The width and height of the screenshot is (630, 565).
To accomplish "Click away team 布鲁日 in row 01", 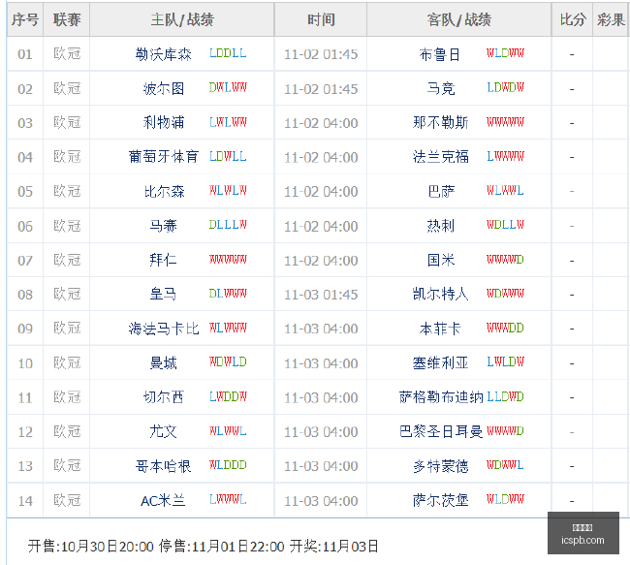I will [x=440, y=54].
